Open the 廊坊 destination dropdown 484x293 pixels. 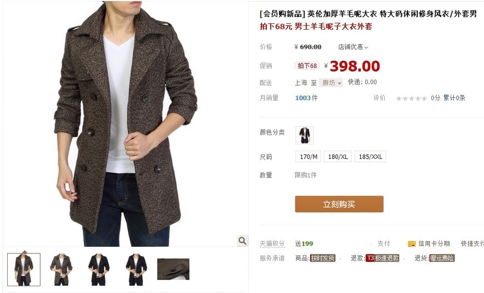point(331,83)
